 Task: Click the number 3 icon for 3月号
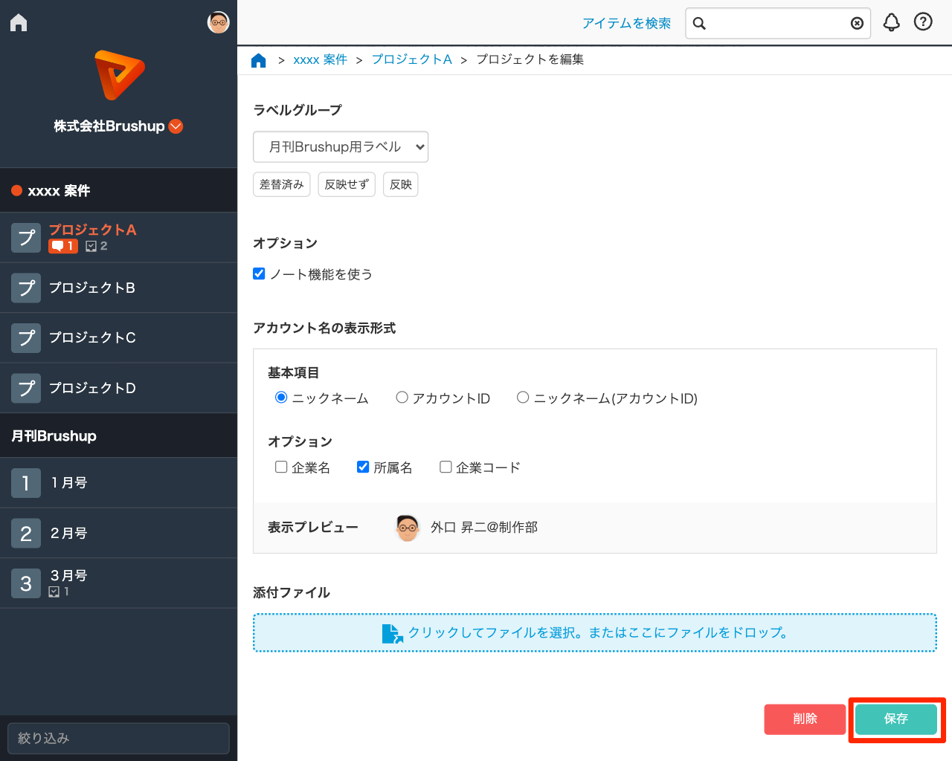(x=26, y=583)
